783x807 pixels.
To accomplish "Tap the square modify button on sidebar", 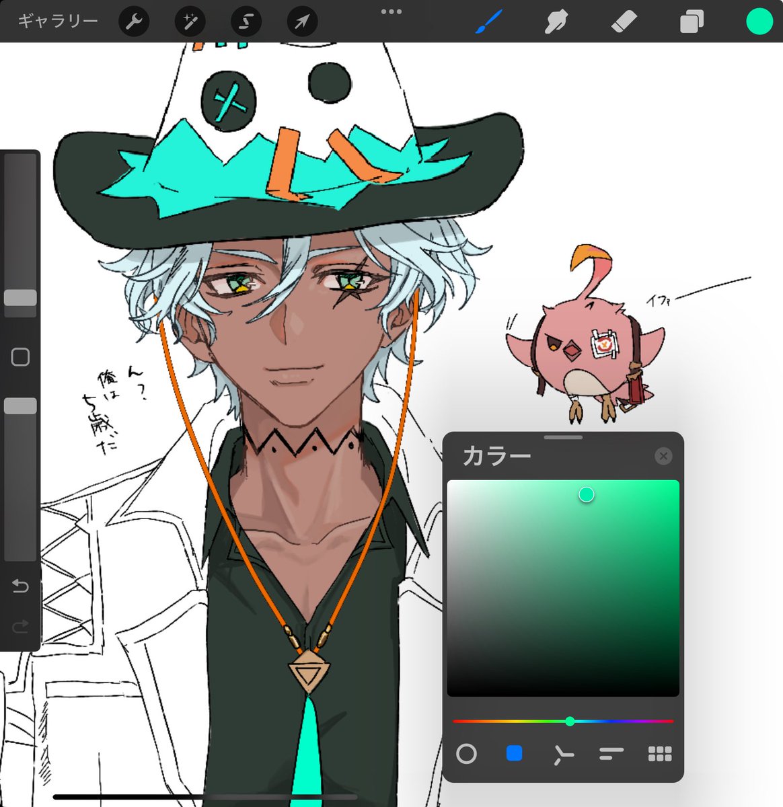I will 20,357.
